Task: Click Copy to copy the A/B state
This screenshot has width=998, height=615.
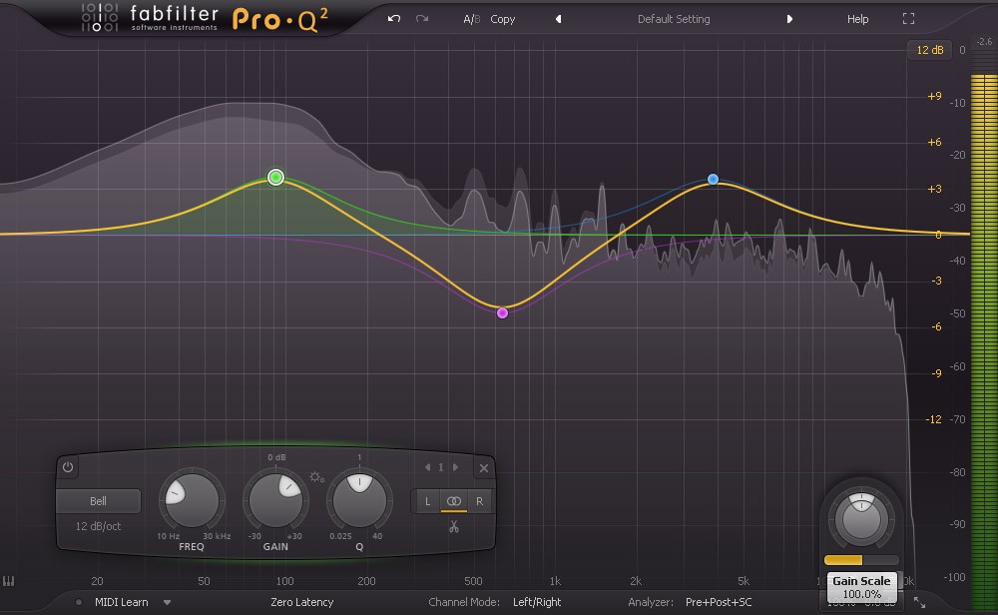Action: (503, 19)
